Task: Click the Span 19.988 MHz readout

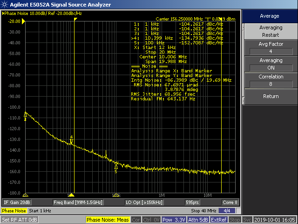Action: pyautogui.click(x=166, y=62)
